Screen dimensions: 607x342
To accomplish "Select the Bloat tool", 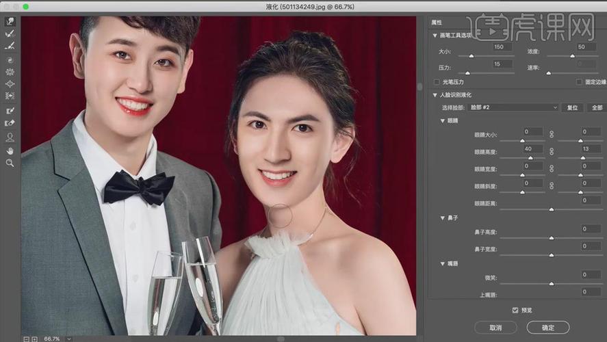I will pyautogui.click(x=10, y=84).
